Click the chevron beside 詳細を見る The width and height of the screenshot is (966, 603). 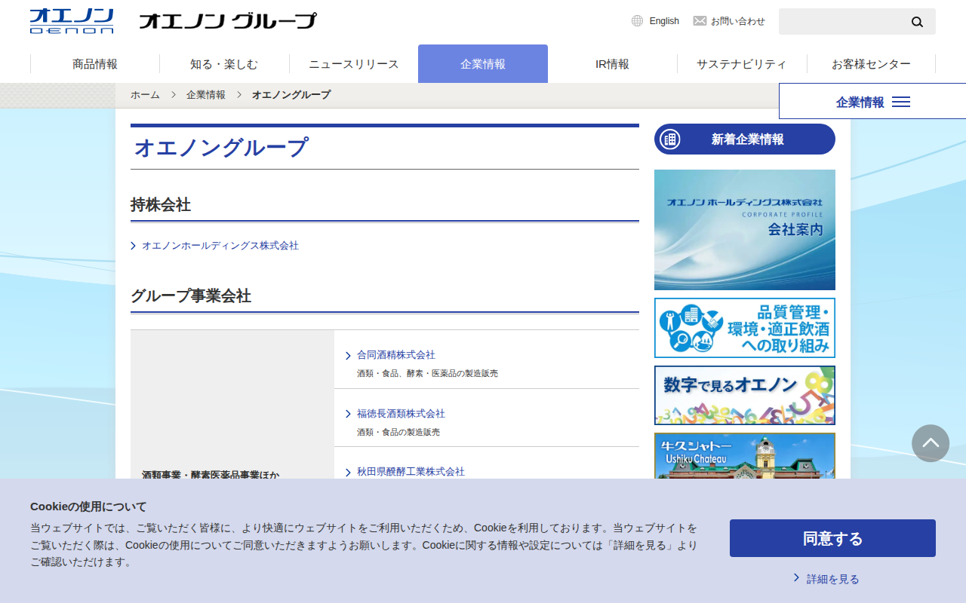[796, 578]
